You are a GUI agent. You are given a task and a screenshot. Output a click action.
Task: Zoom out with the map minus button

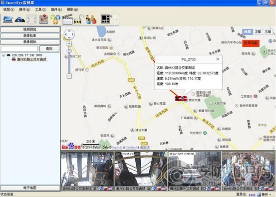(69, 76)
